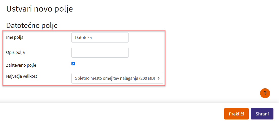
Task: Open the Največja velikost dropdown
Action: [117, 78]
